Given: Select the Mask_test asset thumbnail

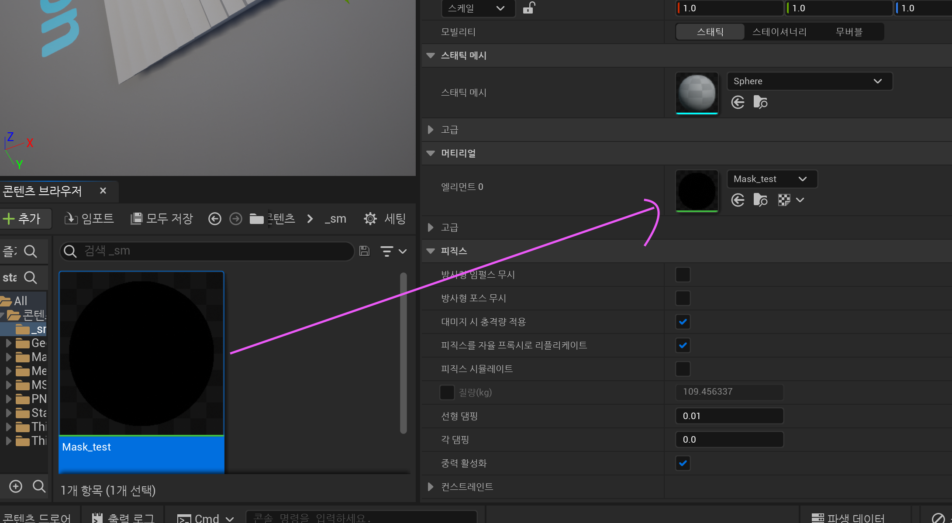Looking at the screenshot, I should 141,353.
